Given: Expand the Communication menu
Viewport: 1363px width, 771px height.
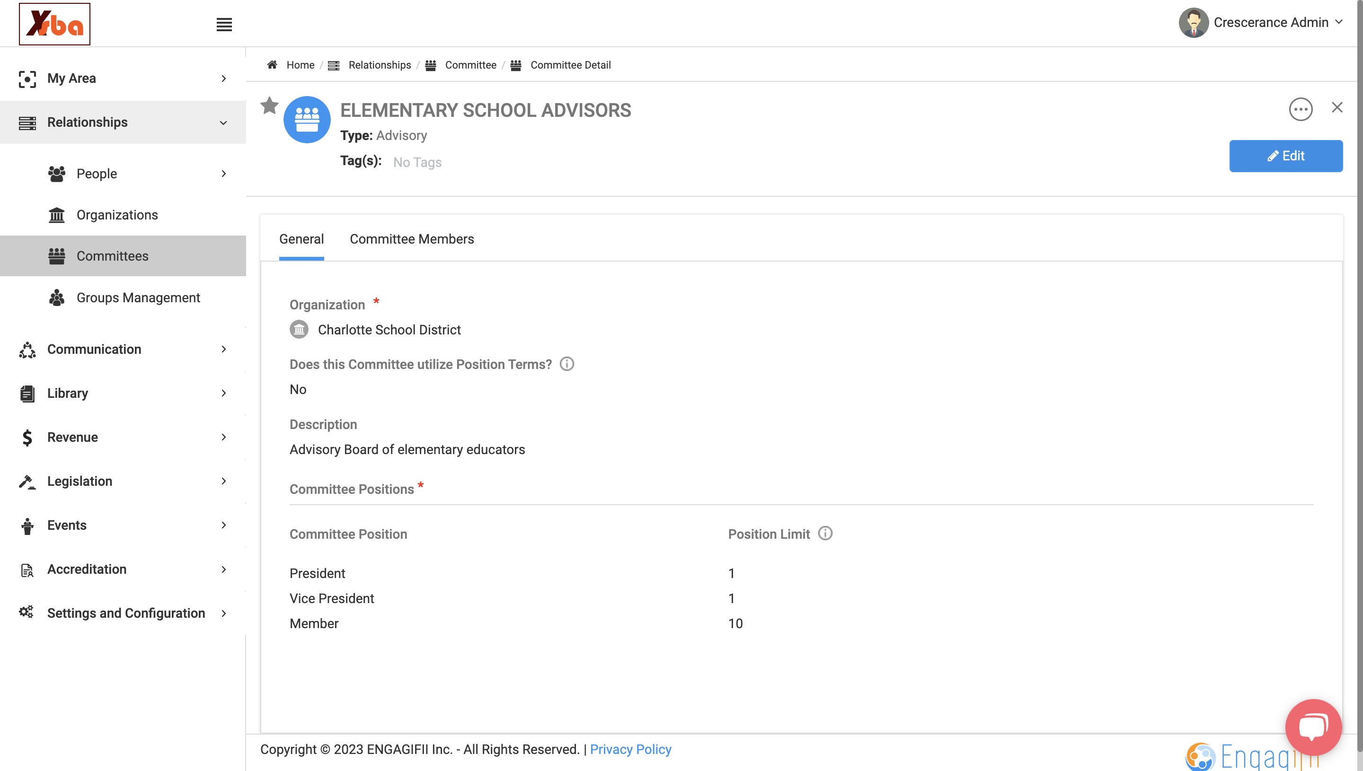Looking at the screenshot, I should click(123, 350).
